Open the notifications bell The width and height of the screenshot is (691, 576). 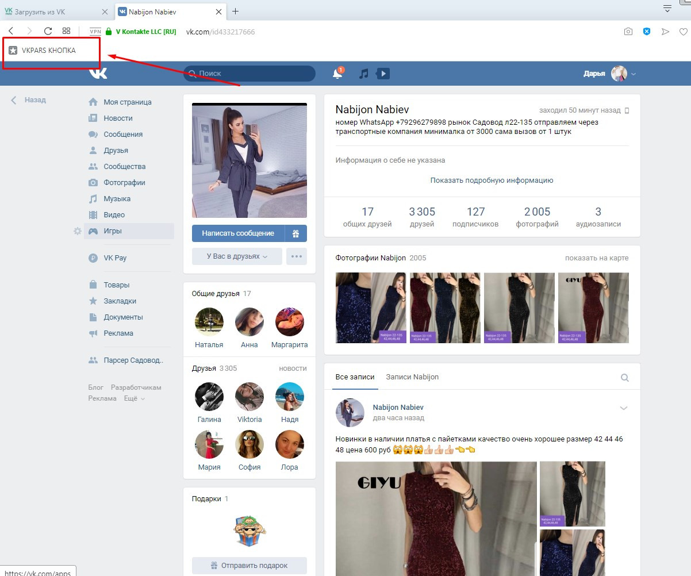click(337, 74)
